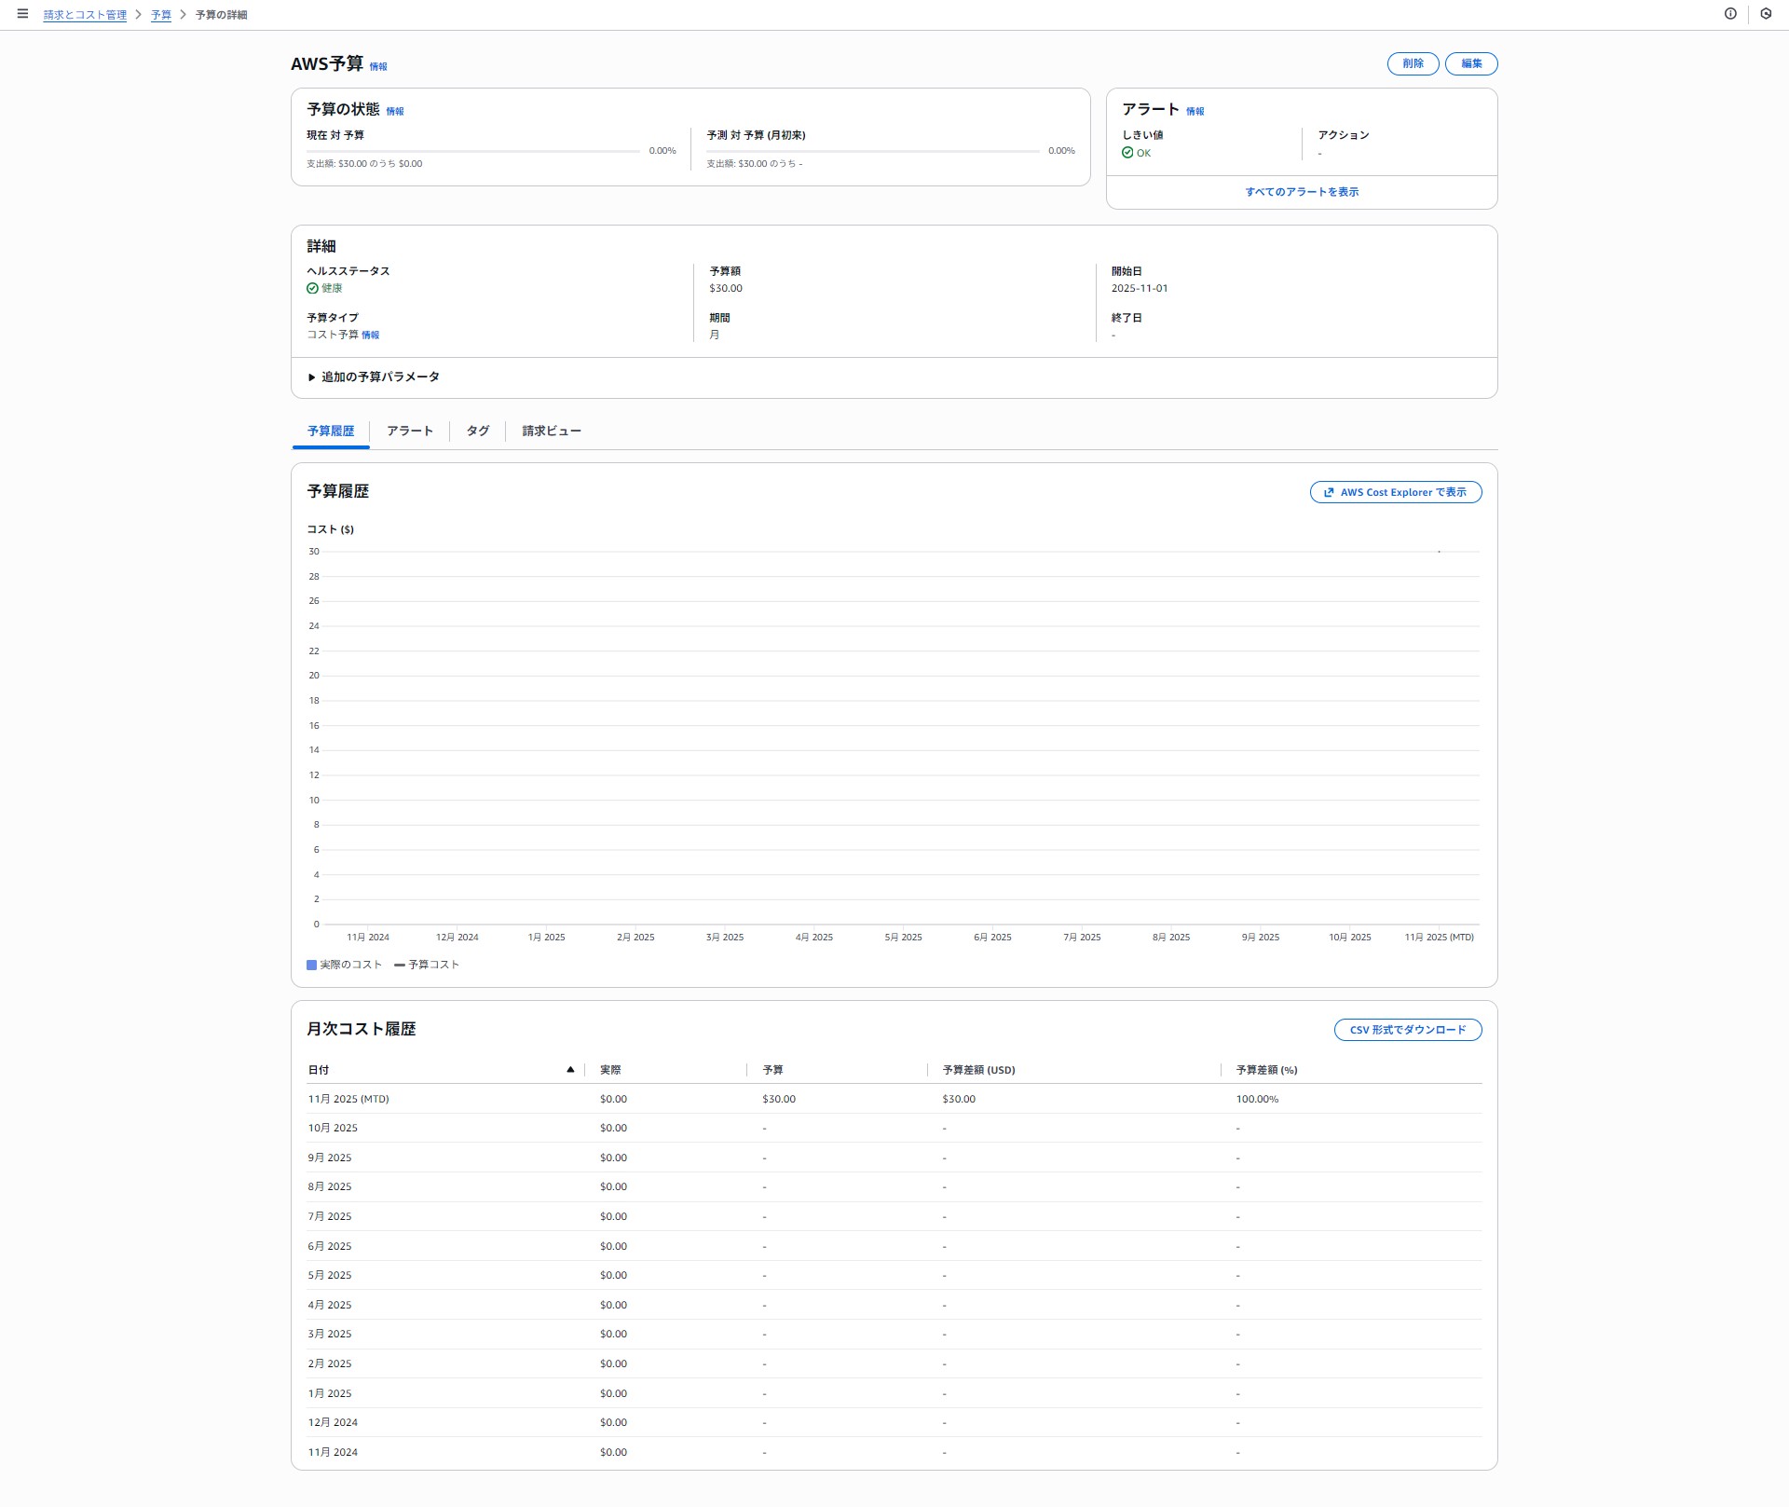Download CSV with CSV 形式でダウンロード button

tap(1407, 1030)
